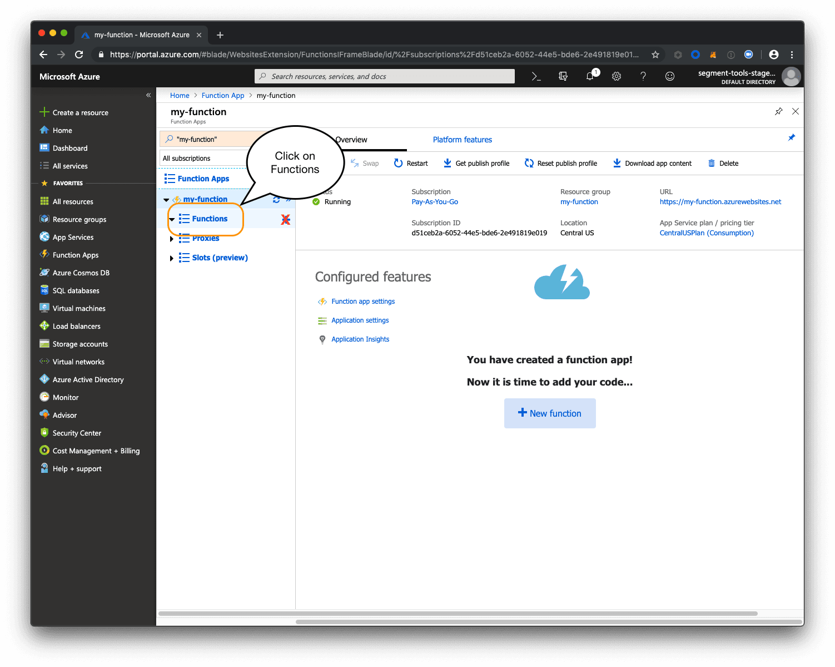
Task: Collapse the left navigation panel
Action: (x=148, y=95)
